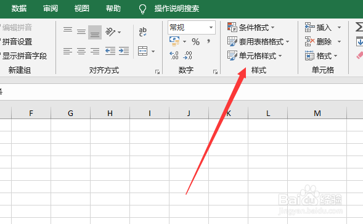Select the 帮助 tab
363x224 pixels.
click(x=113, y=9)
